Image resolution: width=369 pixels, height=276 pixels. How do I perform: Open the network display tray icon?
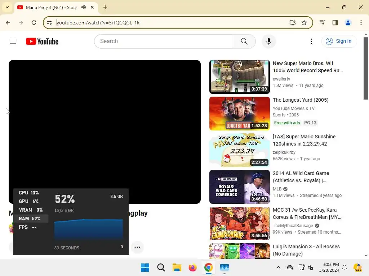301,267
